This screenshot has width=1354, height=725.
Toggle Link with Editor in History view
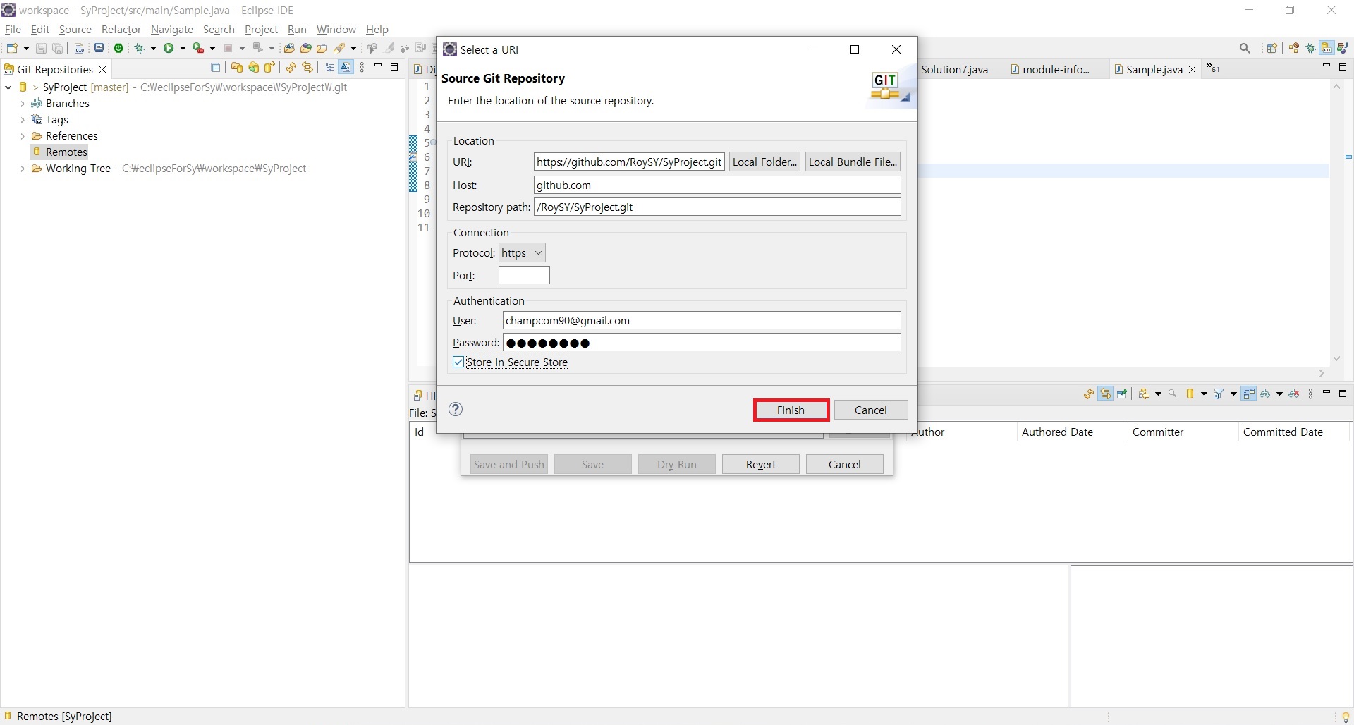point(1106,394)
